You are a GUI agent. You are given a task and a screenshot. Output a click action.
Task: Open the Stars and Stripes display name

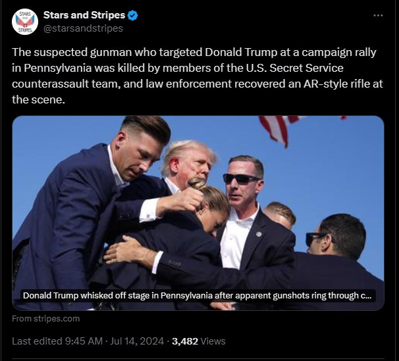pos(84,15)
